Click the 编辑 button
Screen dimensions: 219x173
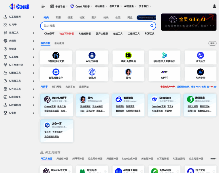[x=212, y=43]
